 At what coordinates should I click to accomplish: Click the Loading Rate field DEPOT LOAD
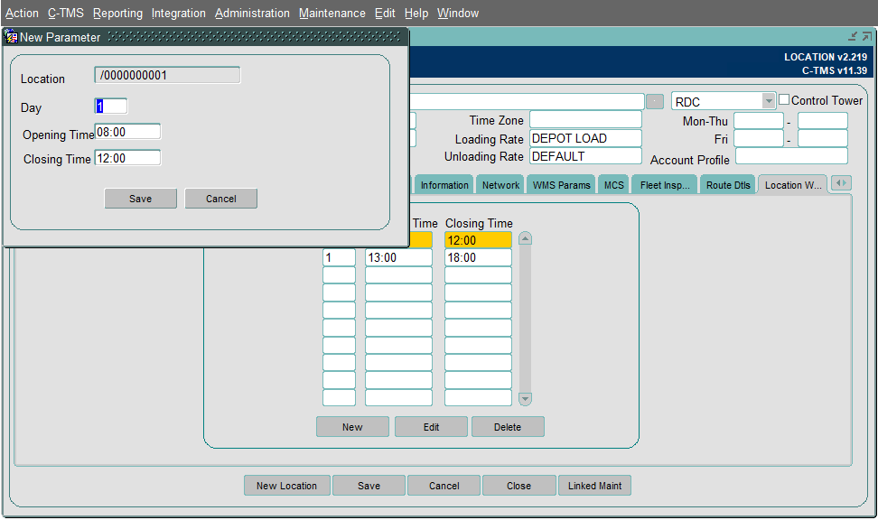coord(585,138)
